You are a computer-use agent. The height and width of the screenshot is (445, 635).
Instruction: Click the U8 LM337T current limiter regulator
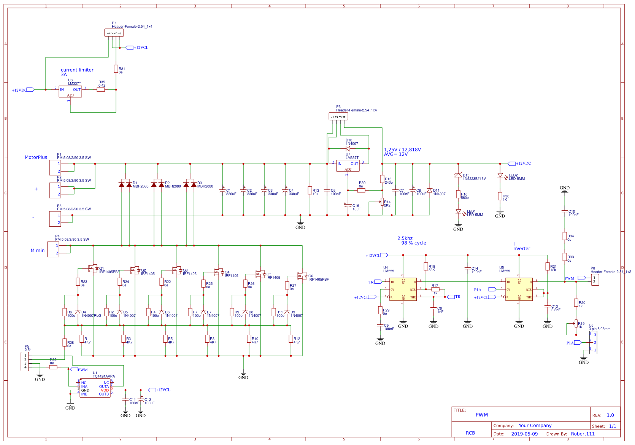click(x=70, y=91)
